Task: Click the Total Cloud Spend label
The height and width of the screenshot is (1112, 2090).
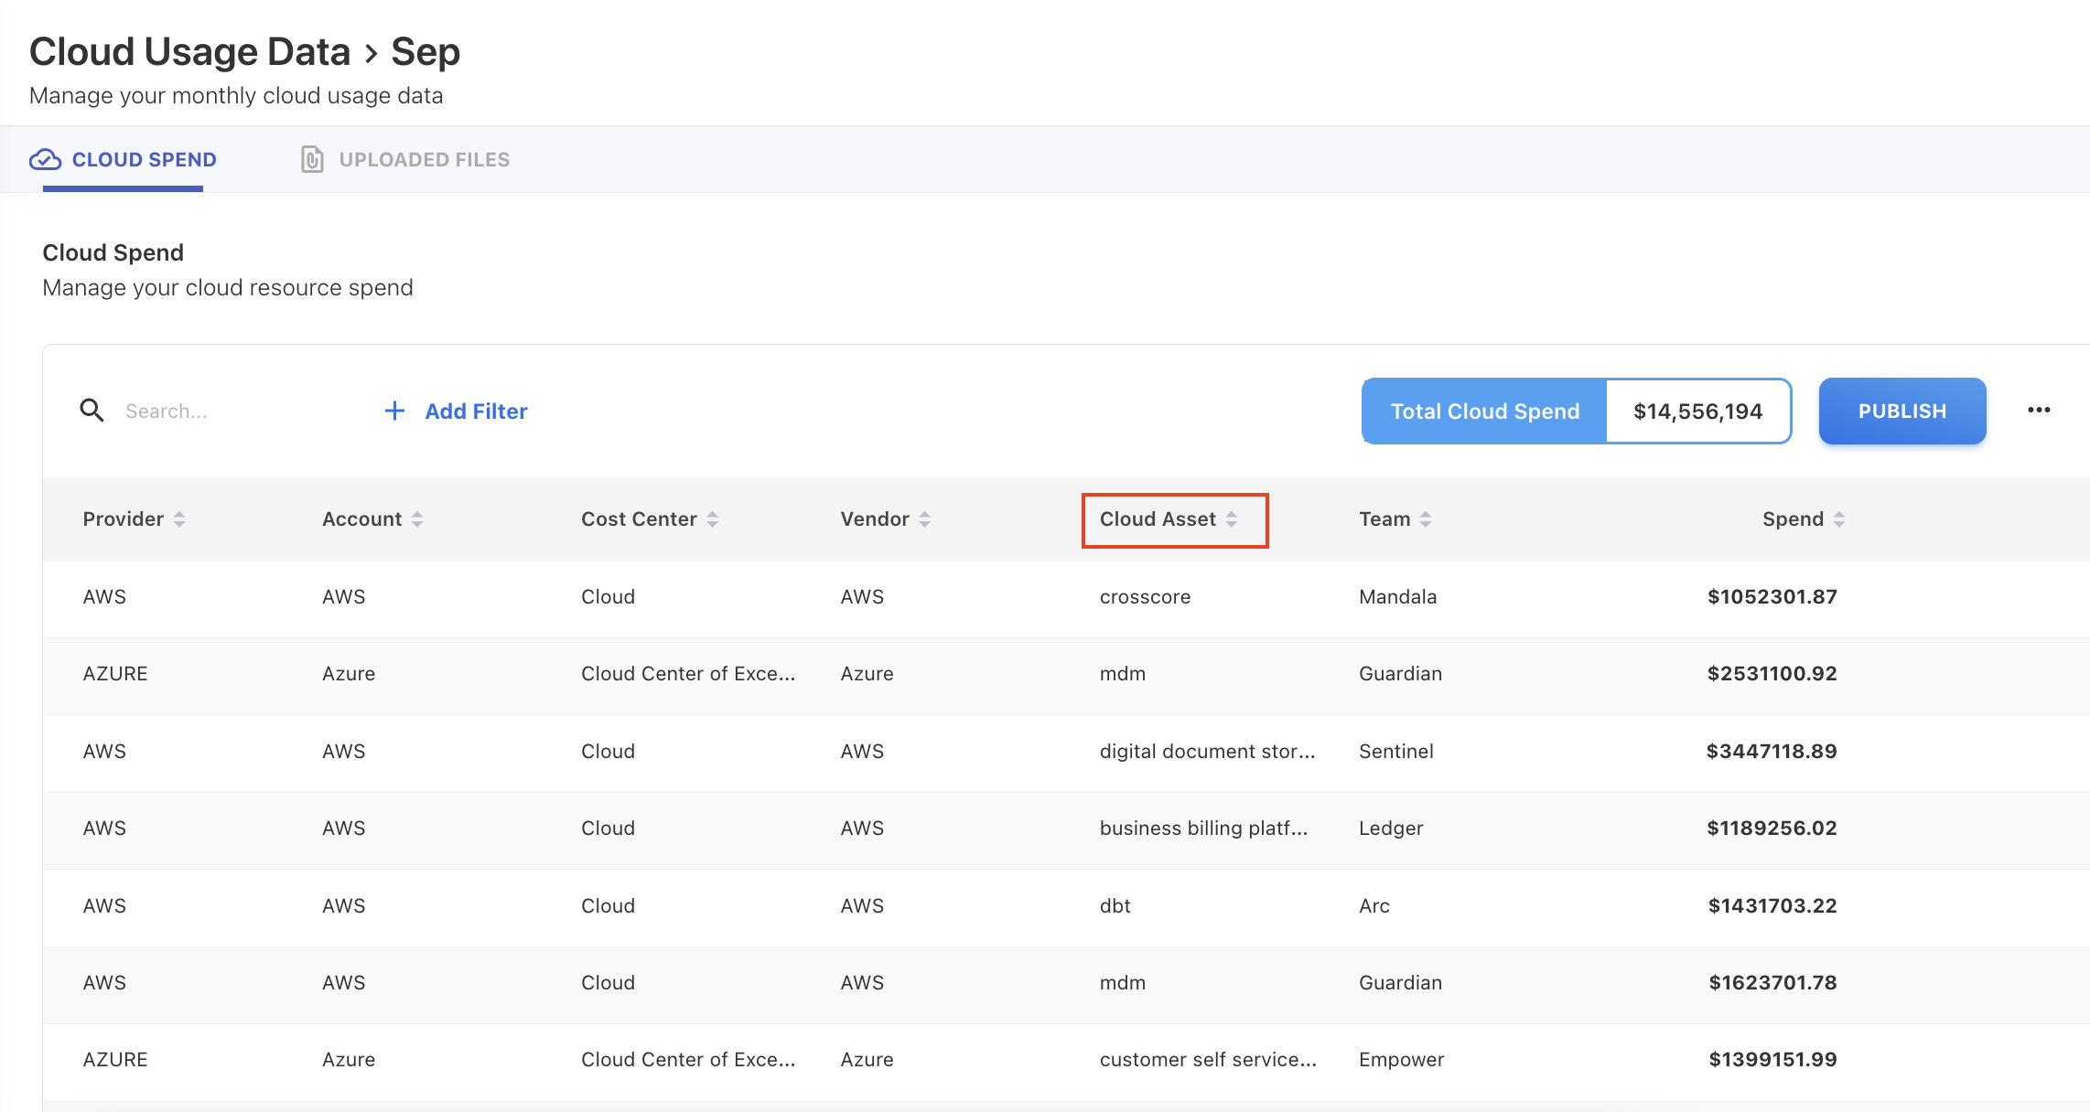Action: click(1484, 412)
